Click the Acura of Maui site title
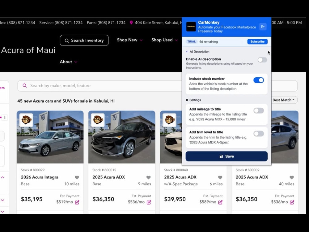Viewport: 309px width, 232px height. point(28,50)
